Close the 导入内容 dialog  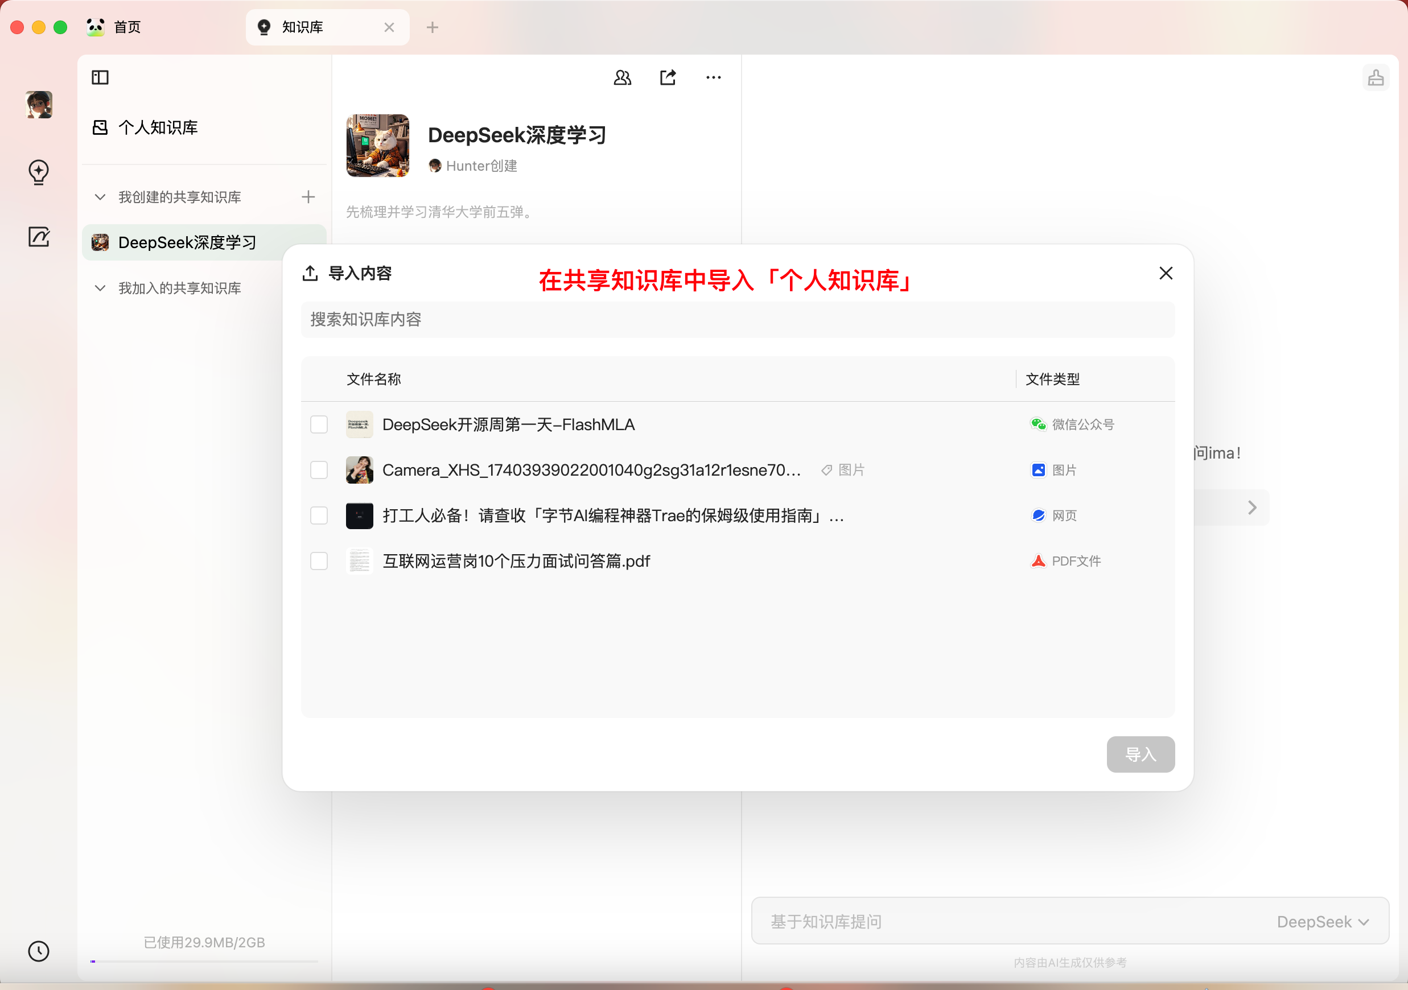[1165, 274]
